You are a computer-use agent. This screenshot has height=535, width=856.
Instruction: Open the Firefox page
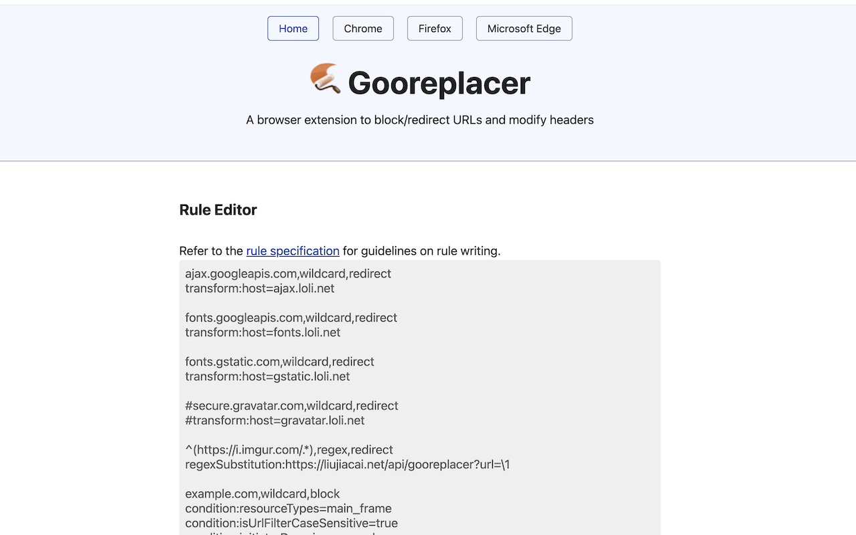pos(435,28)
